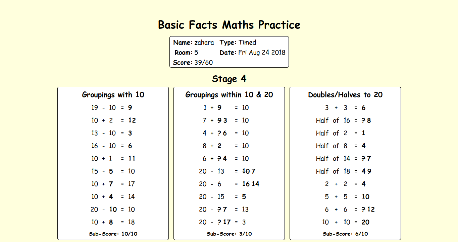This screenshot has height=242, width=458.
Task: Click bold 8 in row 10 + 8 = 18
Action: click(x=111, y=222)
